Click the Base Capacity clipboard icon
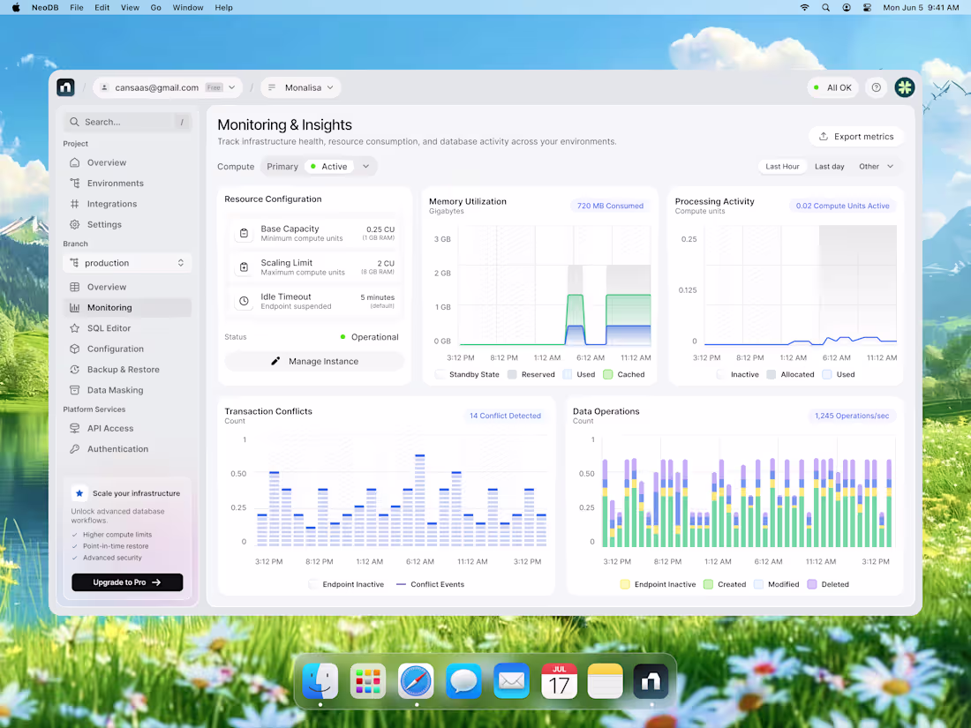This screenshot has width=971, height=728. pos(244,233)
